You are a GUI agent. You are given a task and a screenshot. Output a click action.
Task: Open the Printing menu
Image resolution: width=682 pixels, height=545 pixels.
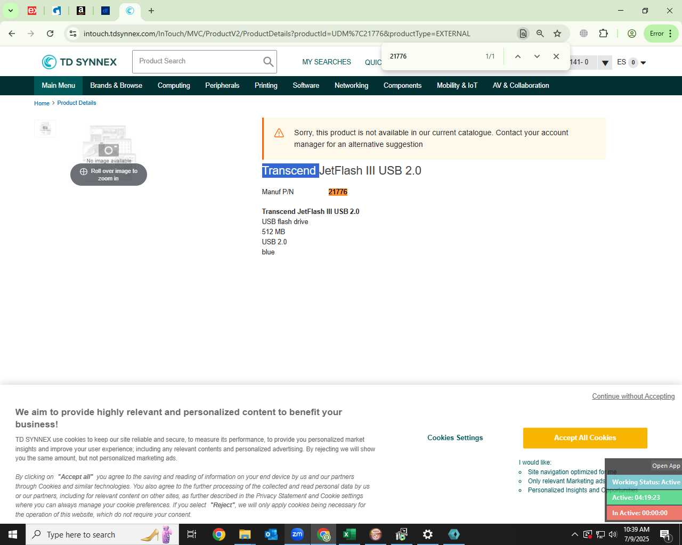266,86
